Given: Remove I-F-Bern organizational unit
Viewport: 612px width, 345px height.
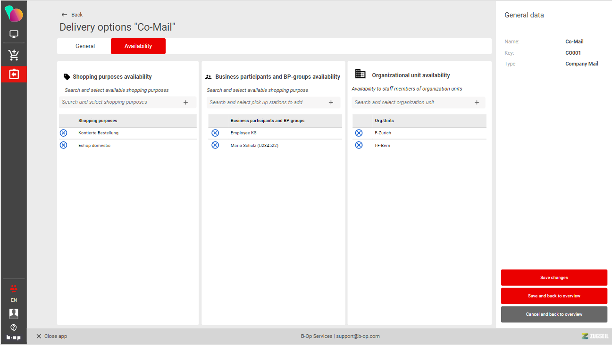Looking at the screenshot, I should pos(359,145).
